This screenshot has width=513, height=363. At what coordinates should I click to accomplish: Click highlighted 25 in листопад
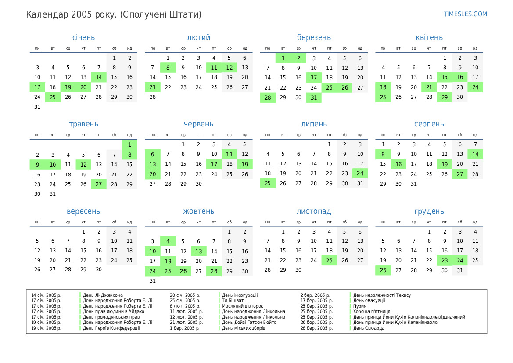click(x=329, y=260)
